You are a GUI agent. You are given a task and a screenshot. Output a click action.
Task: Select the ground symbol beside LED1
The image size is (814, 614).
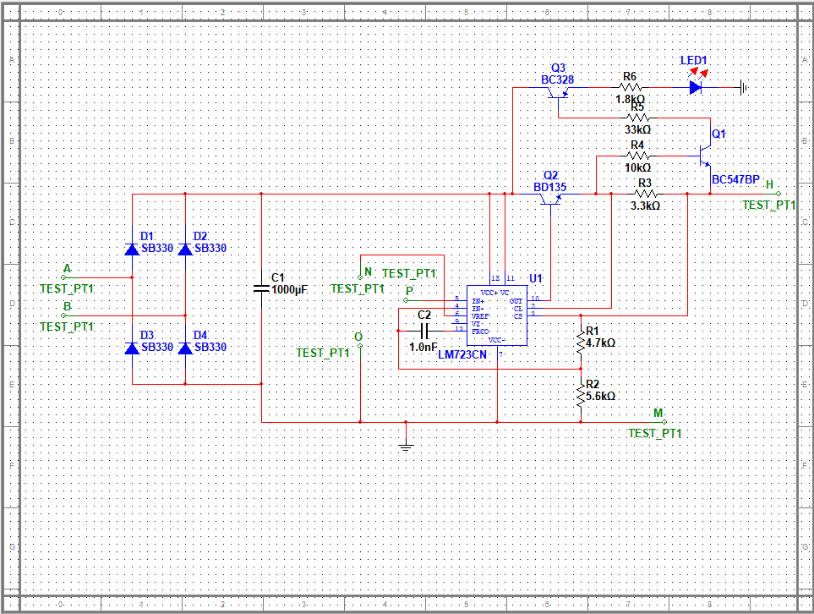pos(745,86)
